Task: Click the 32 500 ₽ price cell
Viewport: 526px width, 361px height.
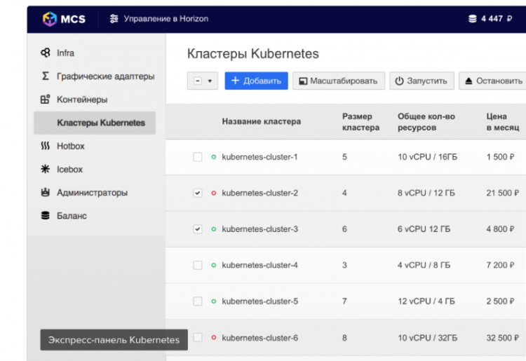Action: pyautogui.click(x=503, y=338)
